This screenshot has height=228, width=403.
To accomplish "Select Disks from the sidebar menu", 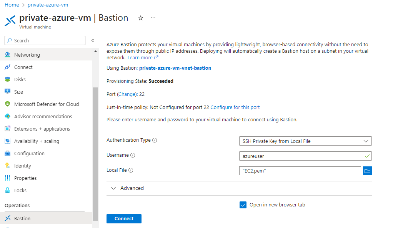I will coord(20,79).
